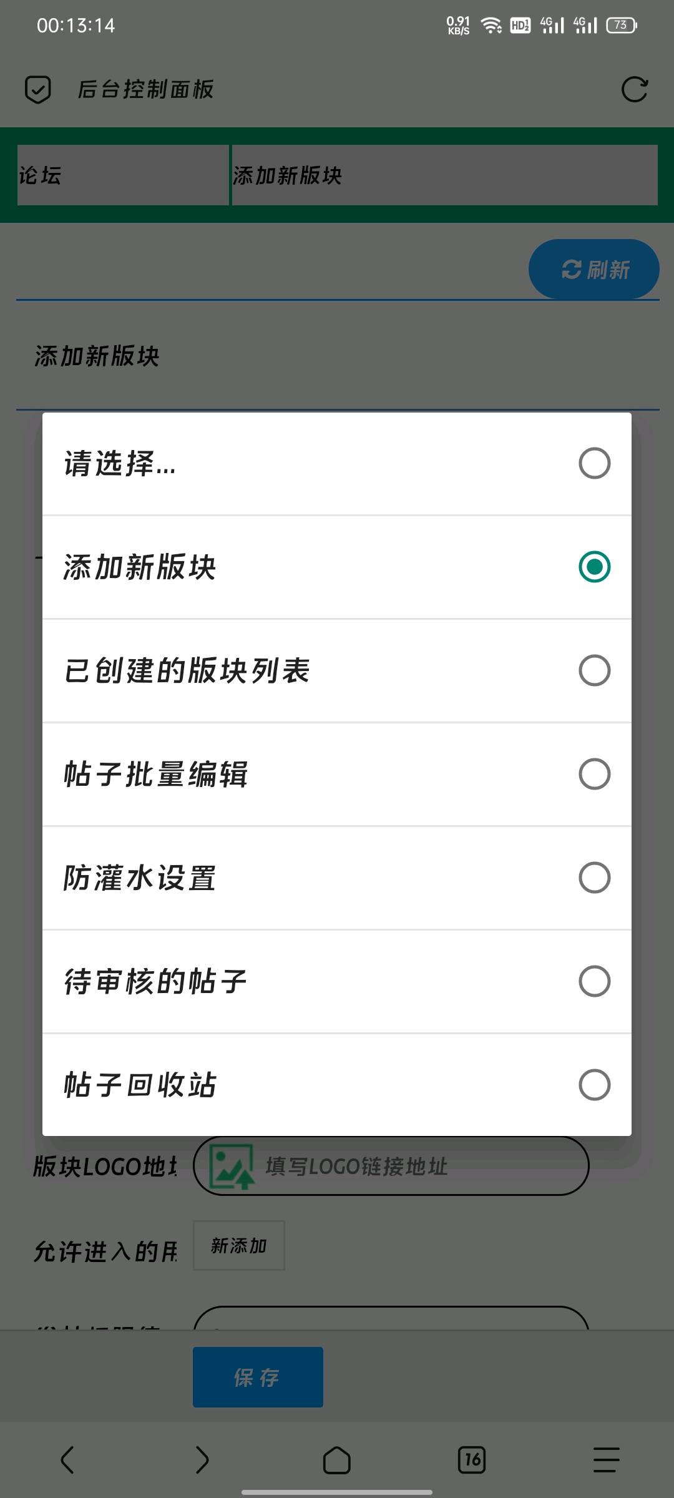Open the 论坛 dropdown selector
This screenshot has width=674, height=1498.
point(123,175)
